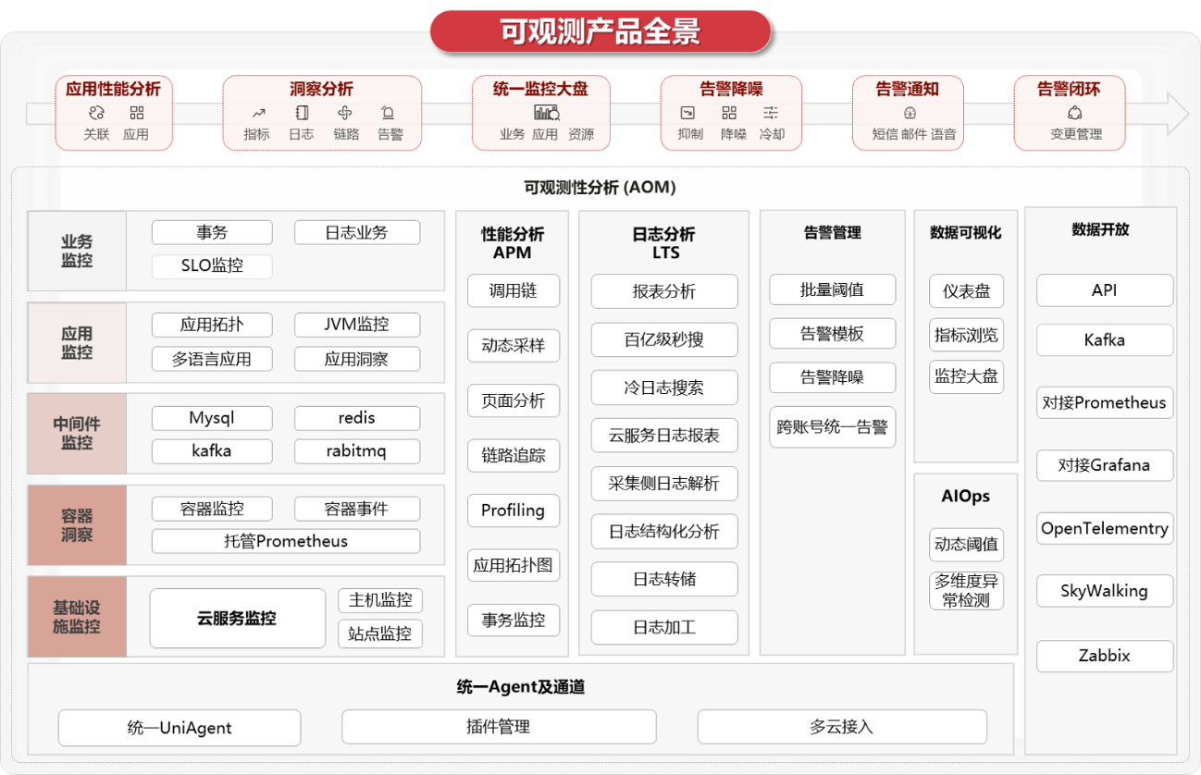Open the 日志转储 box
This screenshot has height=775, width=1201.
[x=665, y=580]
